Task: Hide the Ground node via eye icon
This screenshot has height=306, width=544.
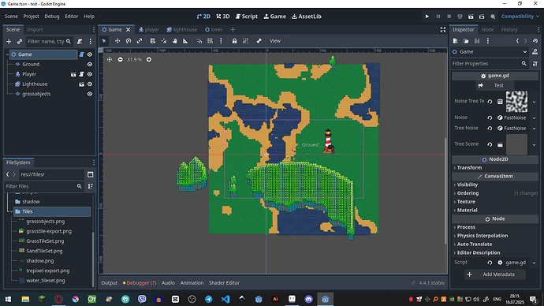Action: (90, 64)
